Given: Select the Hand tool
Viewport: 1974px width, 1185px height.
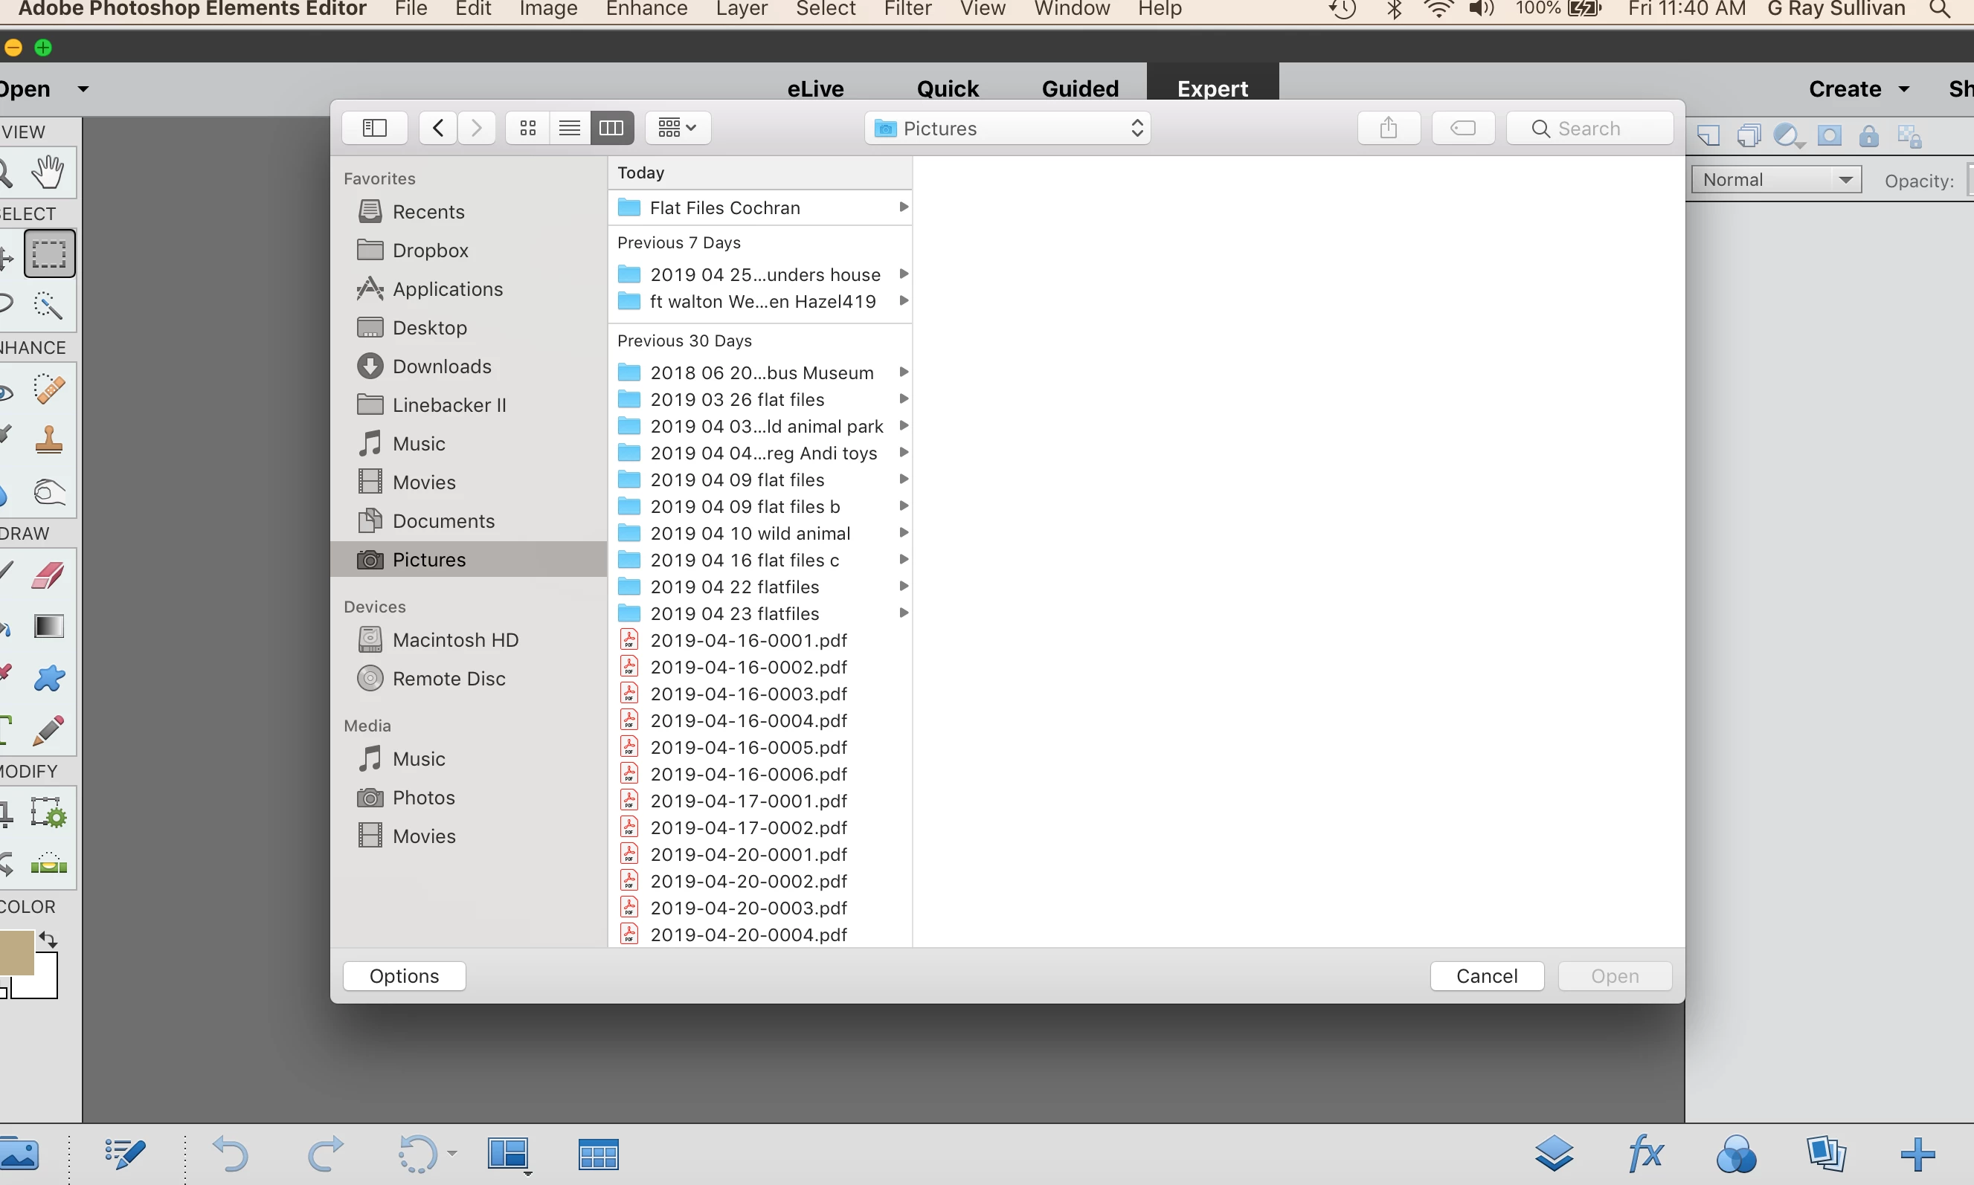Looking at the screenshot, I should tap(48, 172).
